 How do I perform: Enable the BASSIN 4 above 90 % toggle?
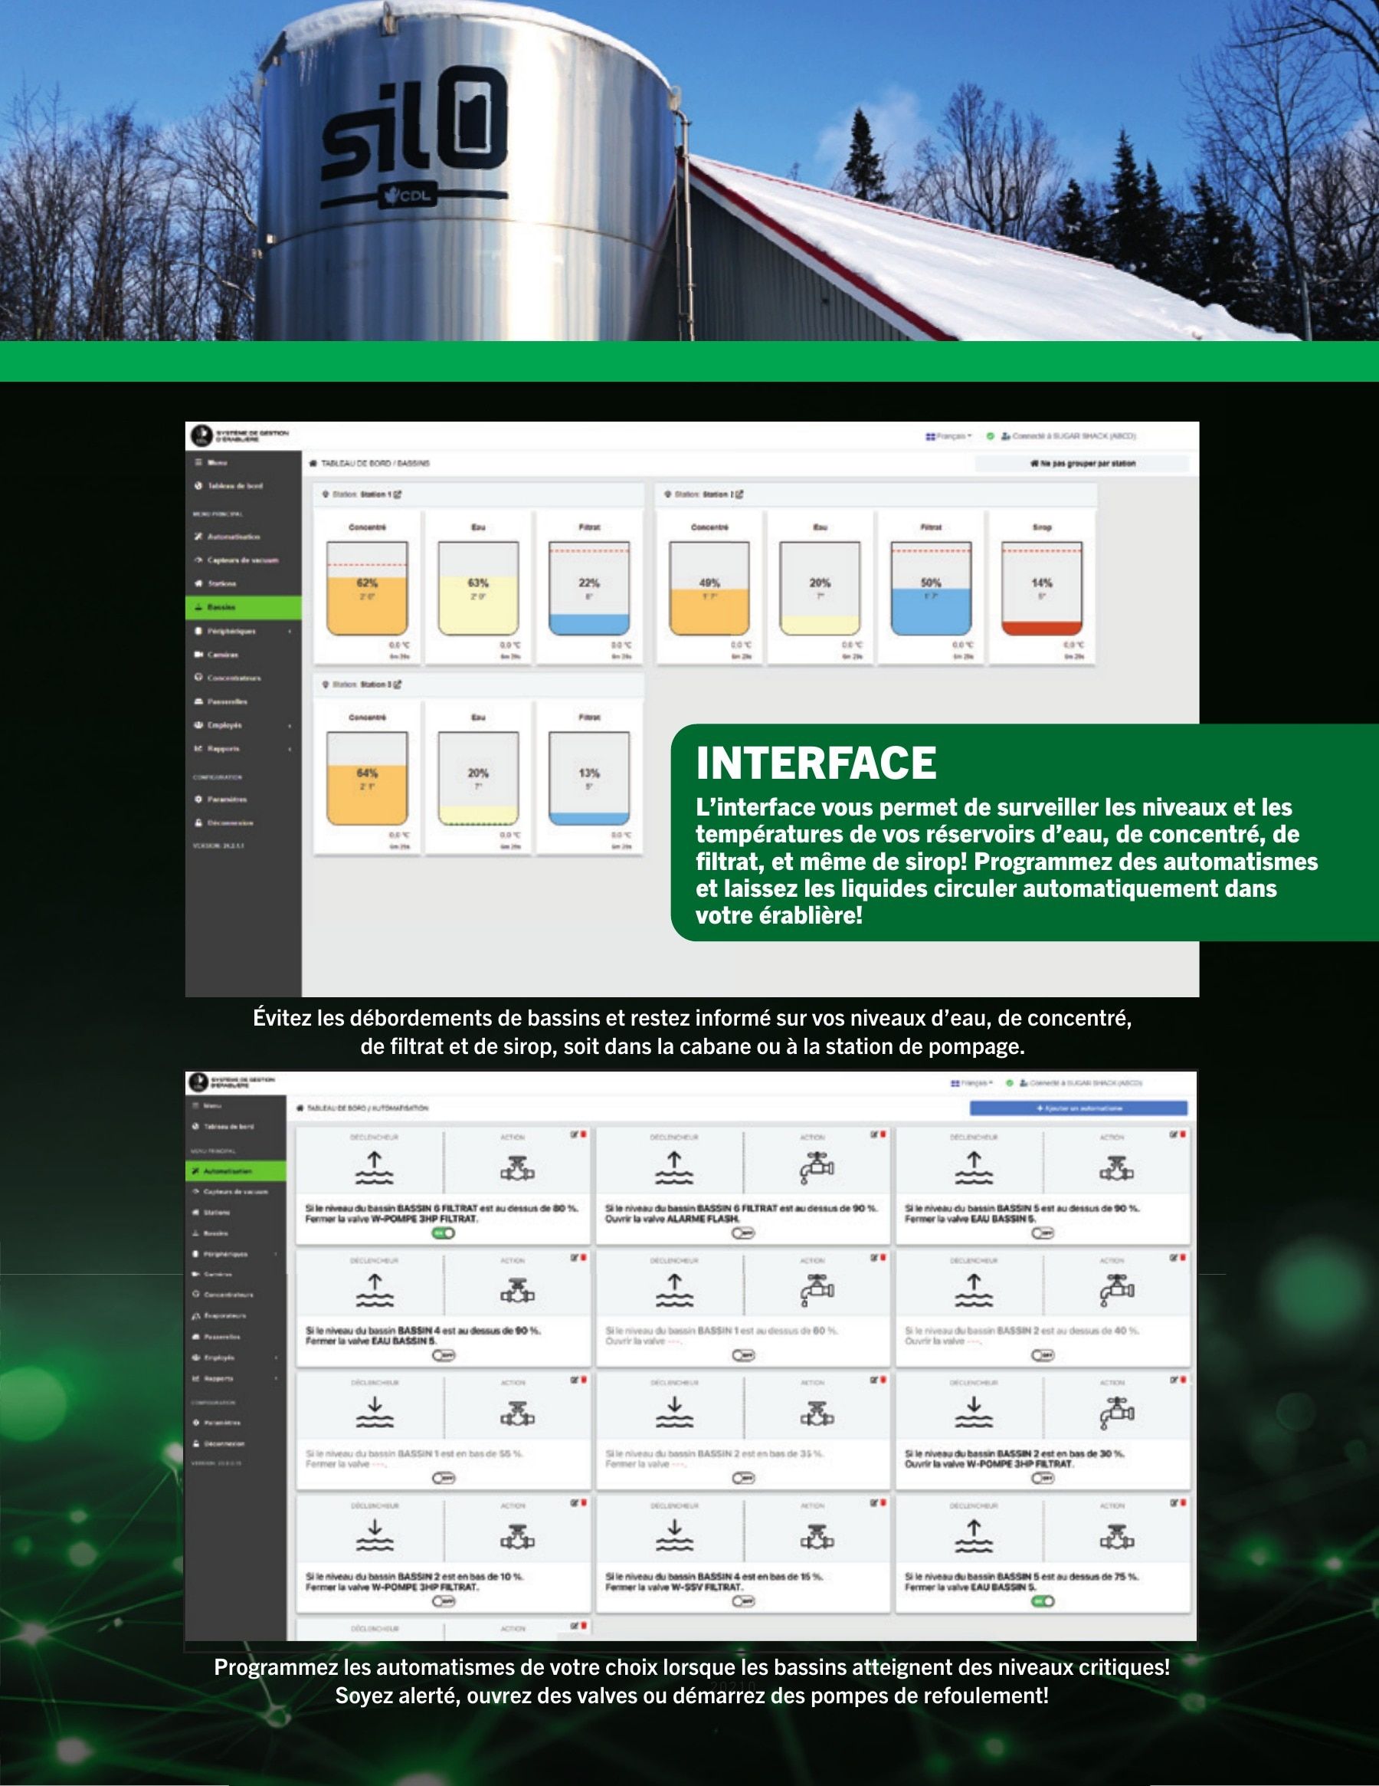tap(444, 1355)
